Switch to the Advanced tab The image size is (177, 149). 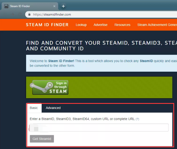(53, 108)
